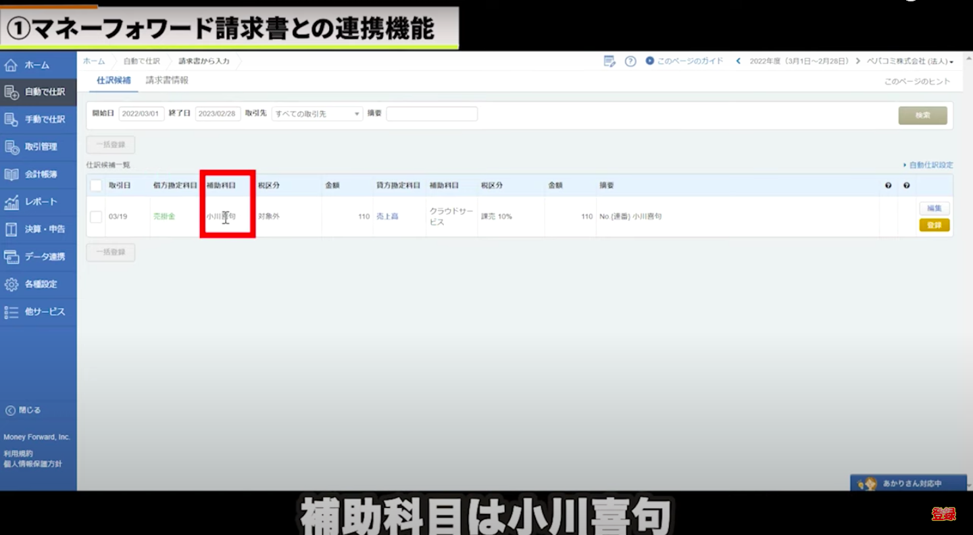Viewport: 973px width, 535px height.
Task: Click the 摘要 search input field
Action: [432, 114]
